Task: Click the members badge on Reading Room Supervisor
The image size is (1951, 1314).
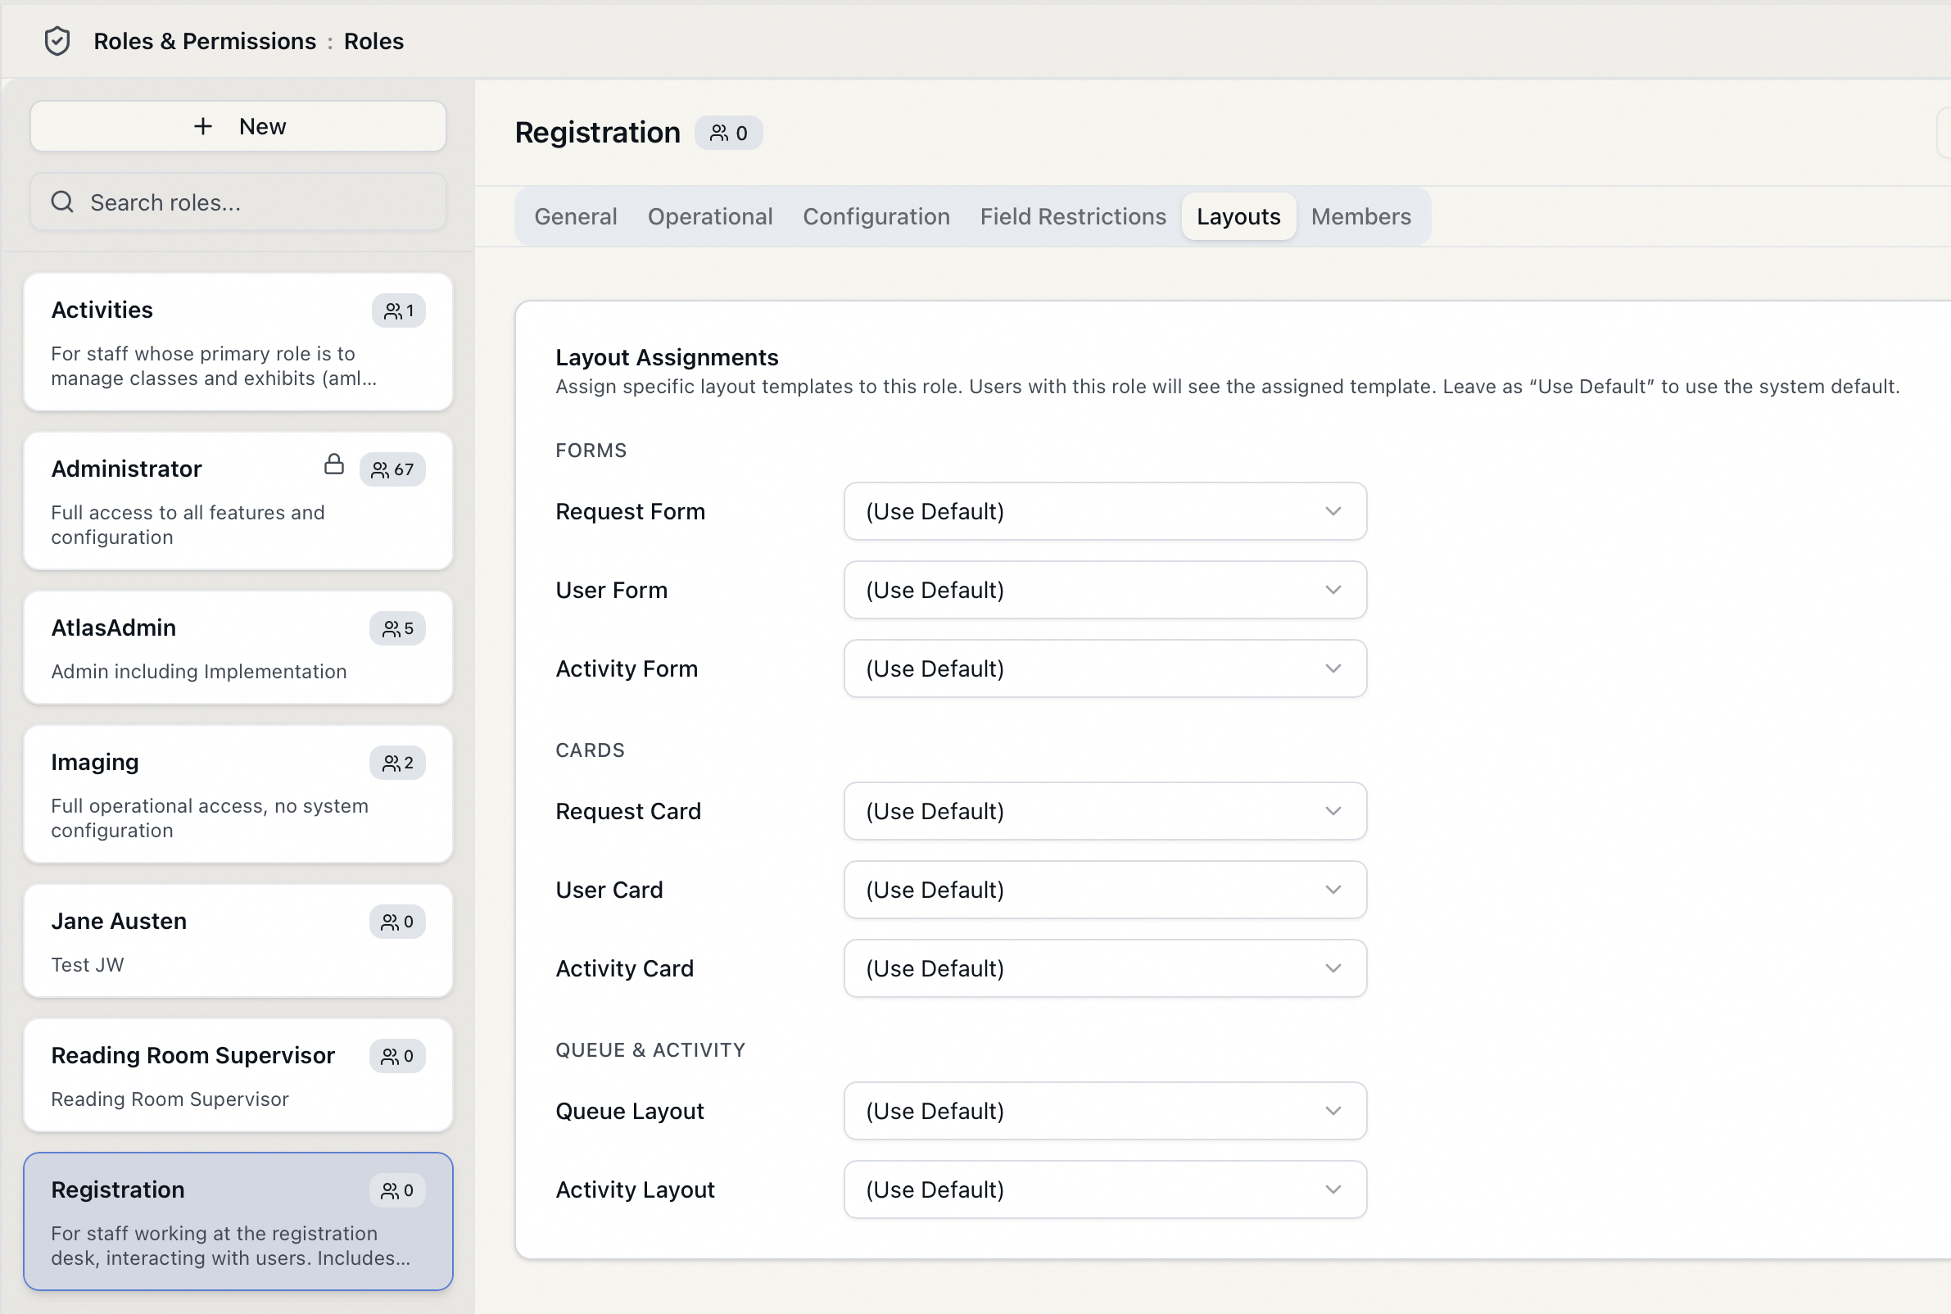Action: point(398,1057)
